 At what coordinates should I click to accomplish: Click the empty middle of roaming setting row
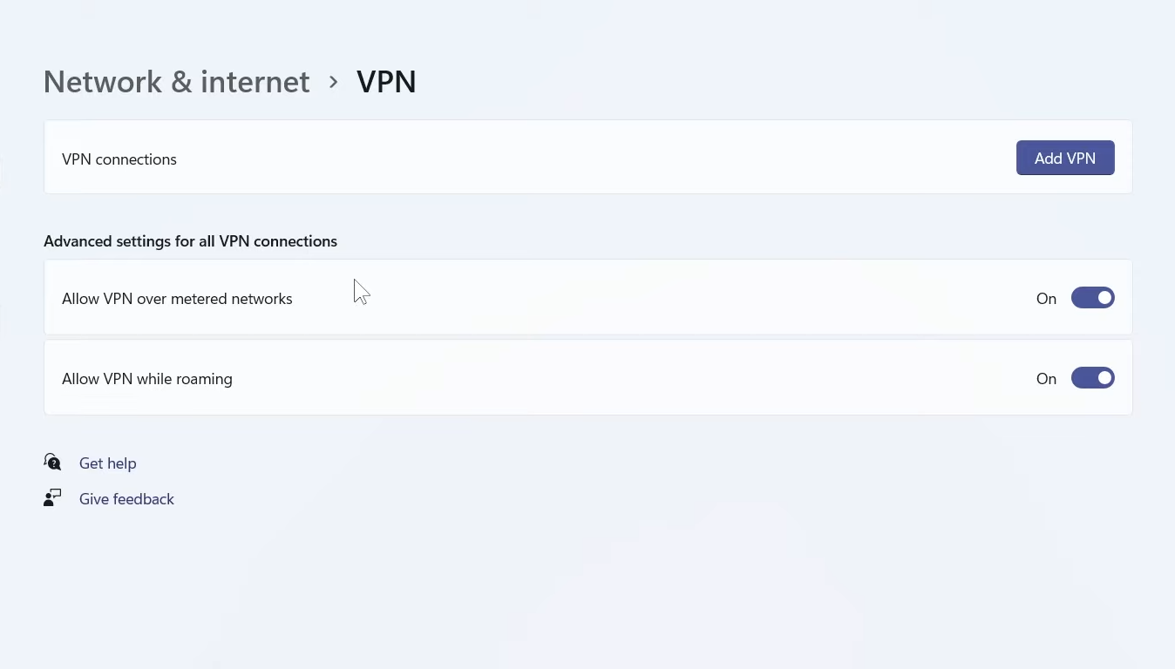pos(610,378)
